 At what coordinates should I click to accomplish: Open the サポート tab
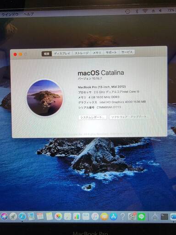[111, 52]
